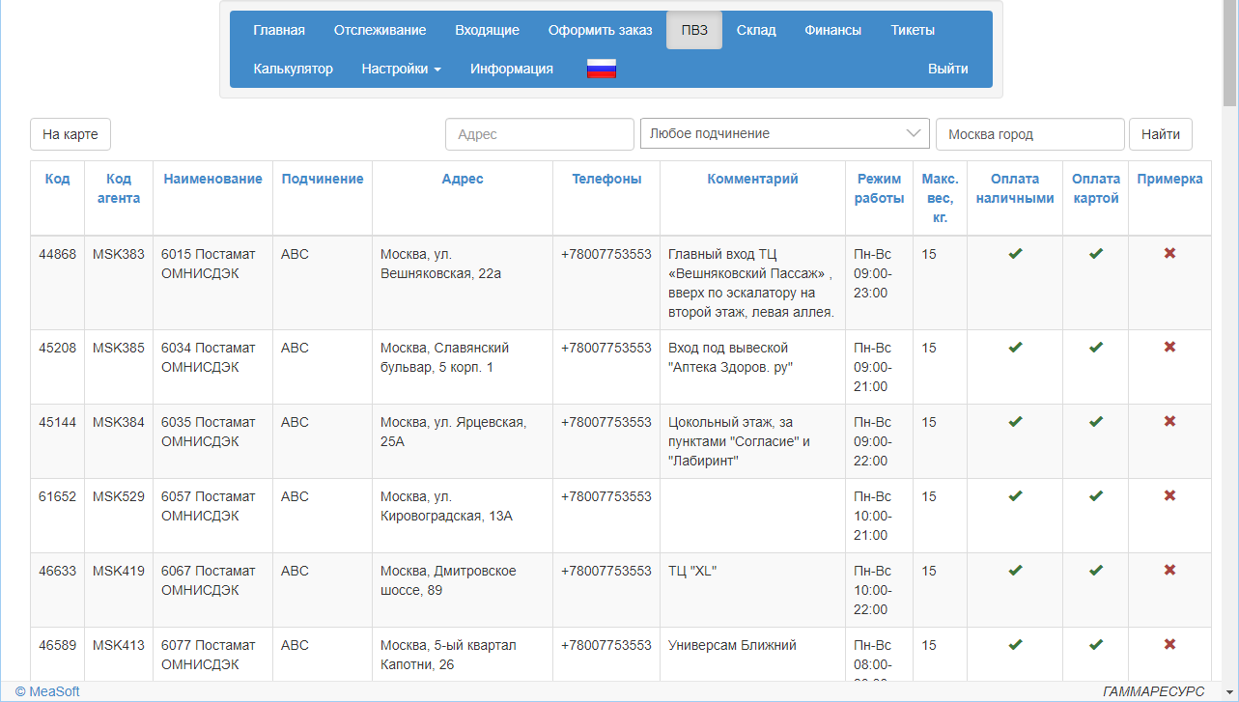The image size is (1239, 702).
Task: Open the Информация menu item
Action: (x=512, y=69)
